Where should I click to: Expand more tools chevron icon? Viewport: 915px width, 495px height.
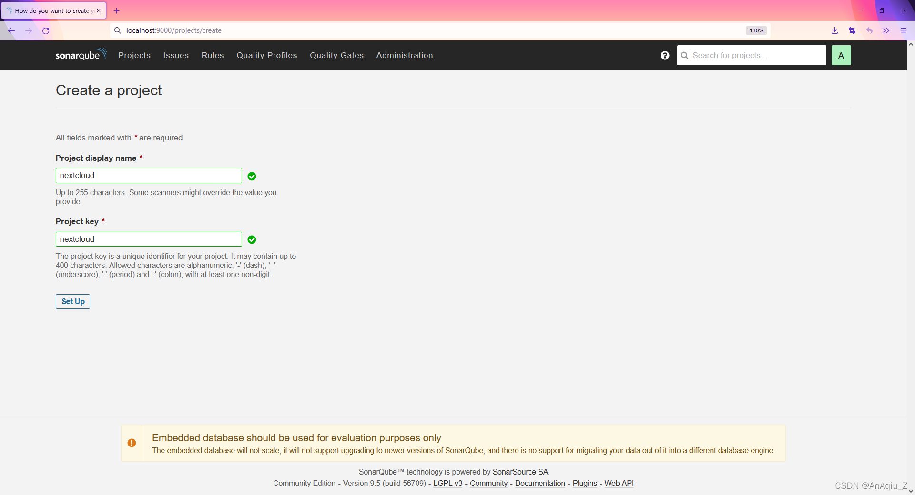click(886, 30)
